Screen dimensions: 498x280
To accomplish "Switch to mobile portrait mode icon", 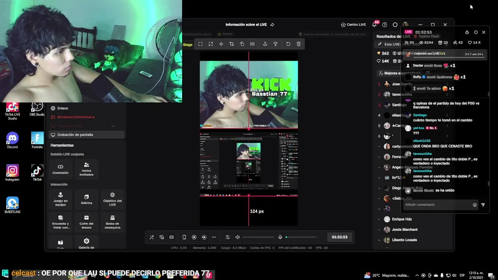I will coord(184,237).
